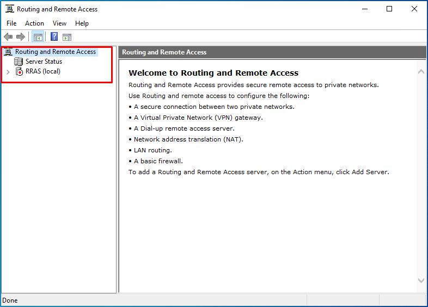Select Routing and Remote Access tree node
Viewport: 428px width, 307px height.
(56, 52)
